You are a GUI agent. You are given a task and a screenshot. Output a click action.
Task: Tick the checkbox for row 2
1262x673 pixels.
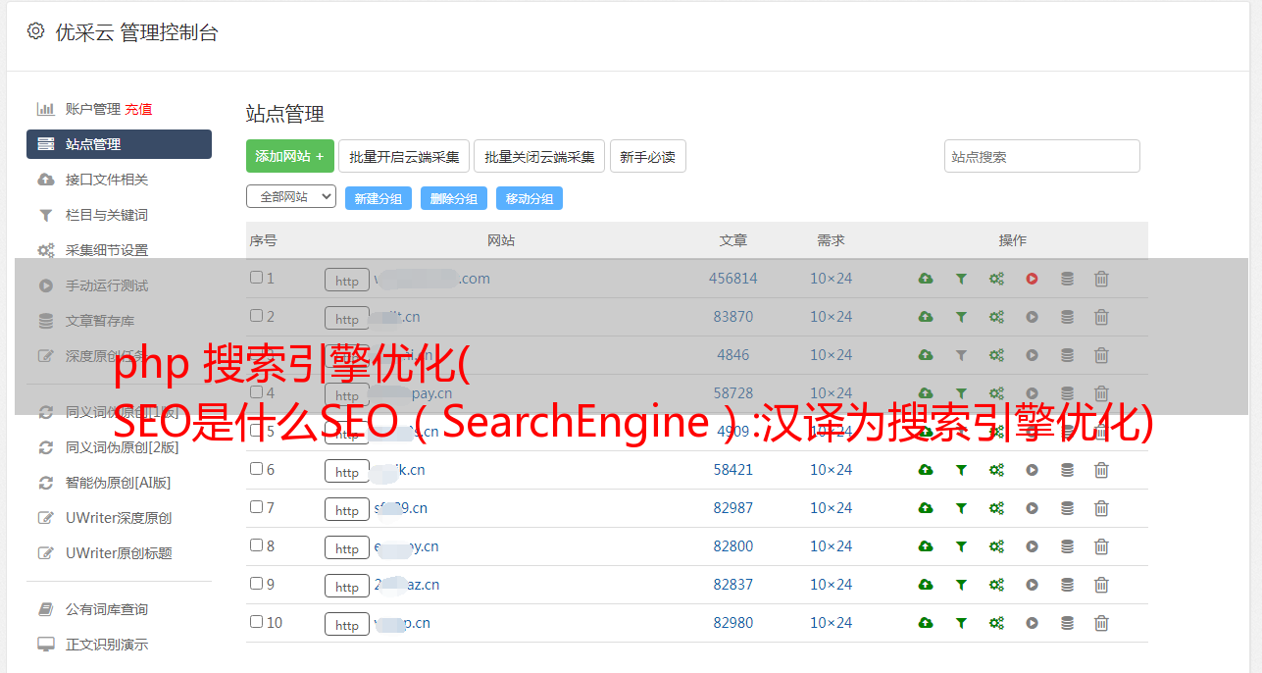pos(256,316)
